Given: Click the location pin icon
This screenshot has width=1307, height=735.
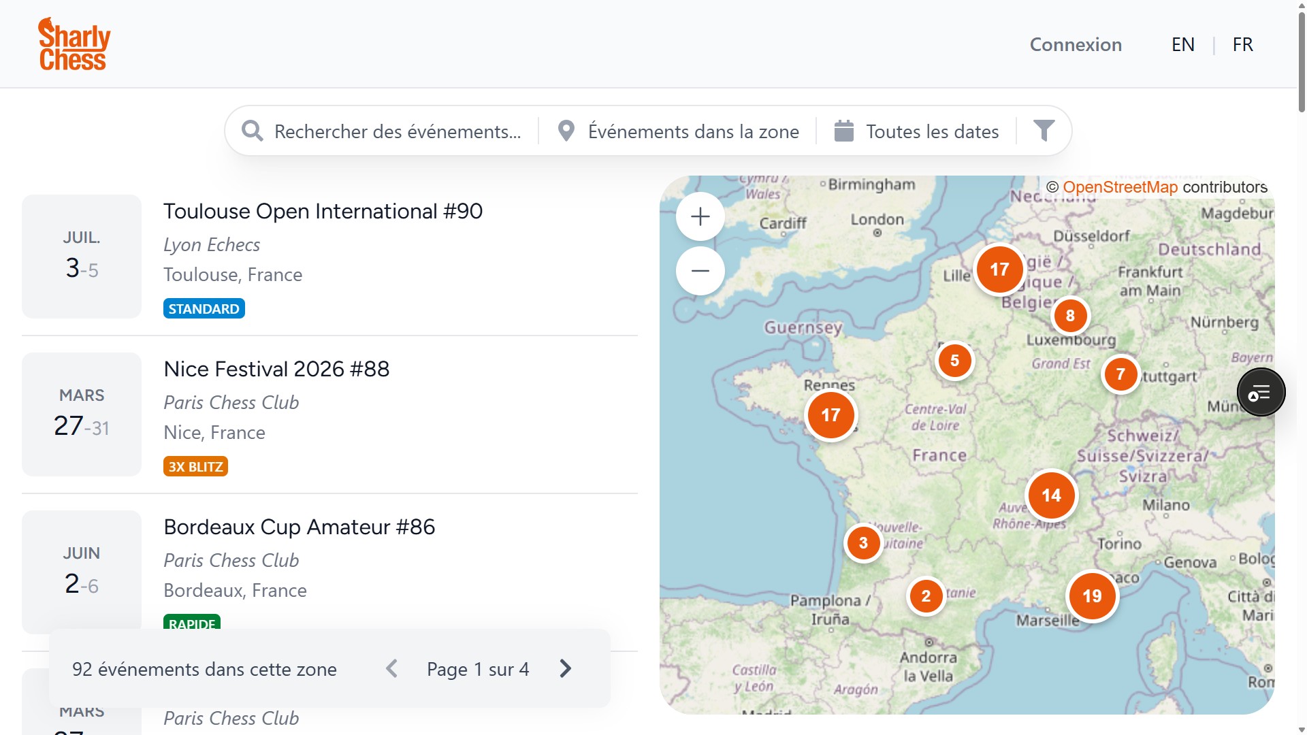Looking at the screenshot, I should [566, 131].
